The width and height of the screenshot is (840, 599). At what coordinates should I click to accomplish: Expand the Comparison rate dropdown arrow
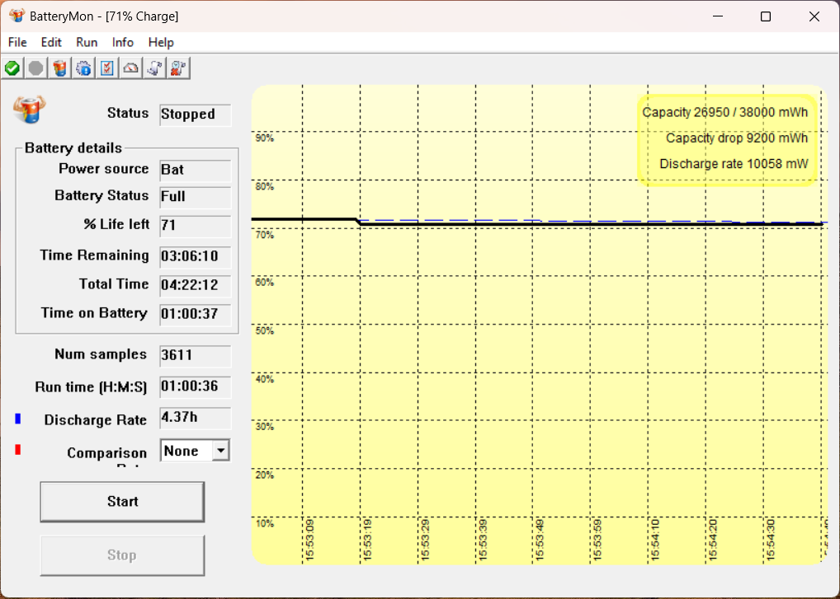[220, 451]
